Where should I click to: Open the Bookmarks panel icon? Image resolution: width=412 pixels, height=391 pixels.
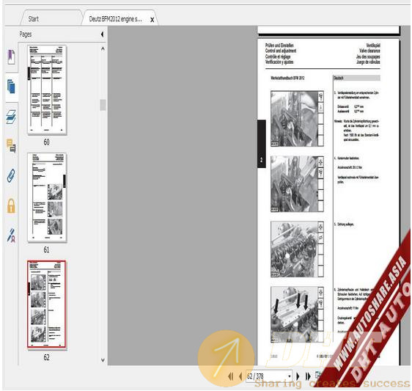point(11,56)
